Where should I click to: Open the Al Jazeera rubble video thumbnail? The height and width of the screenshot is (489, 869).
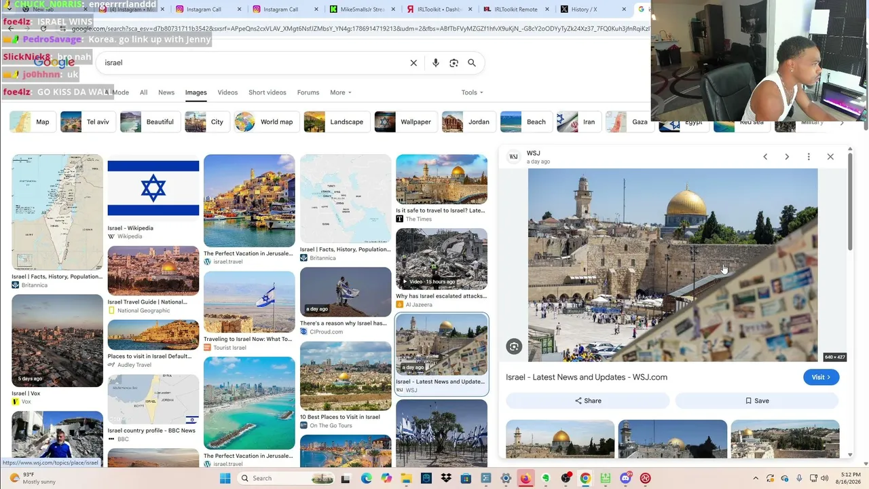441,259
